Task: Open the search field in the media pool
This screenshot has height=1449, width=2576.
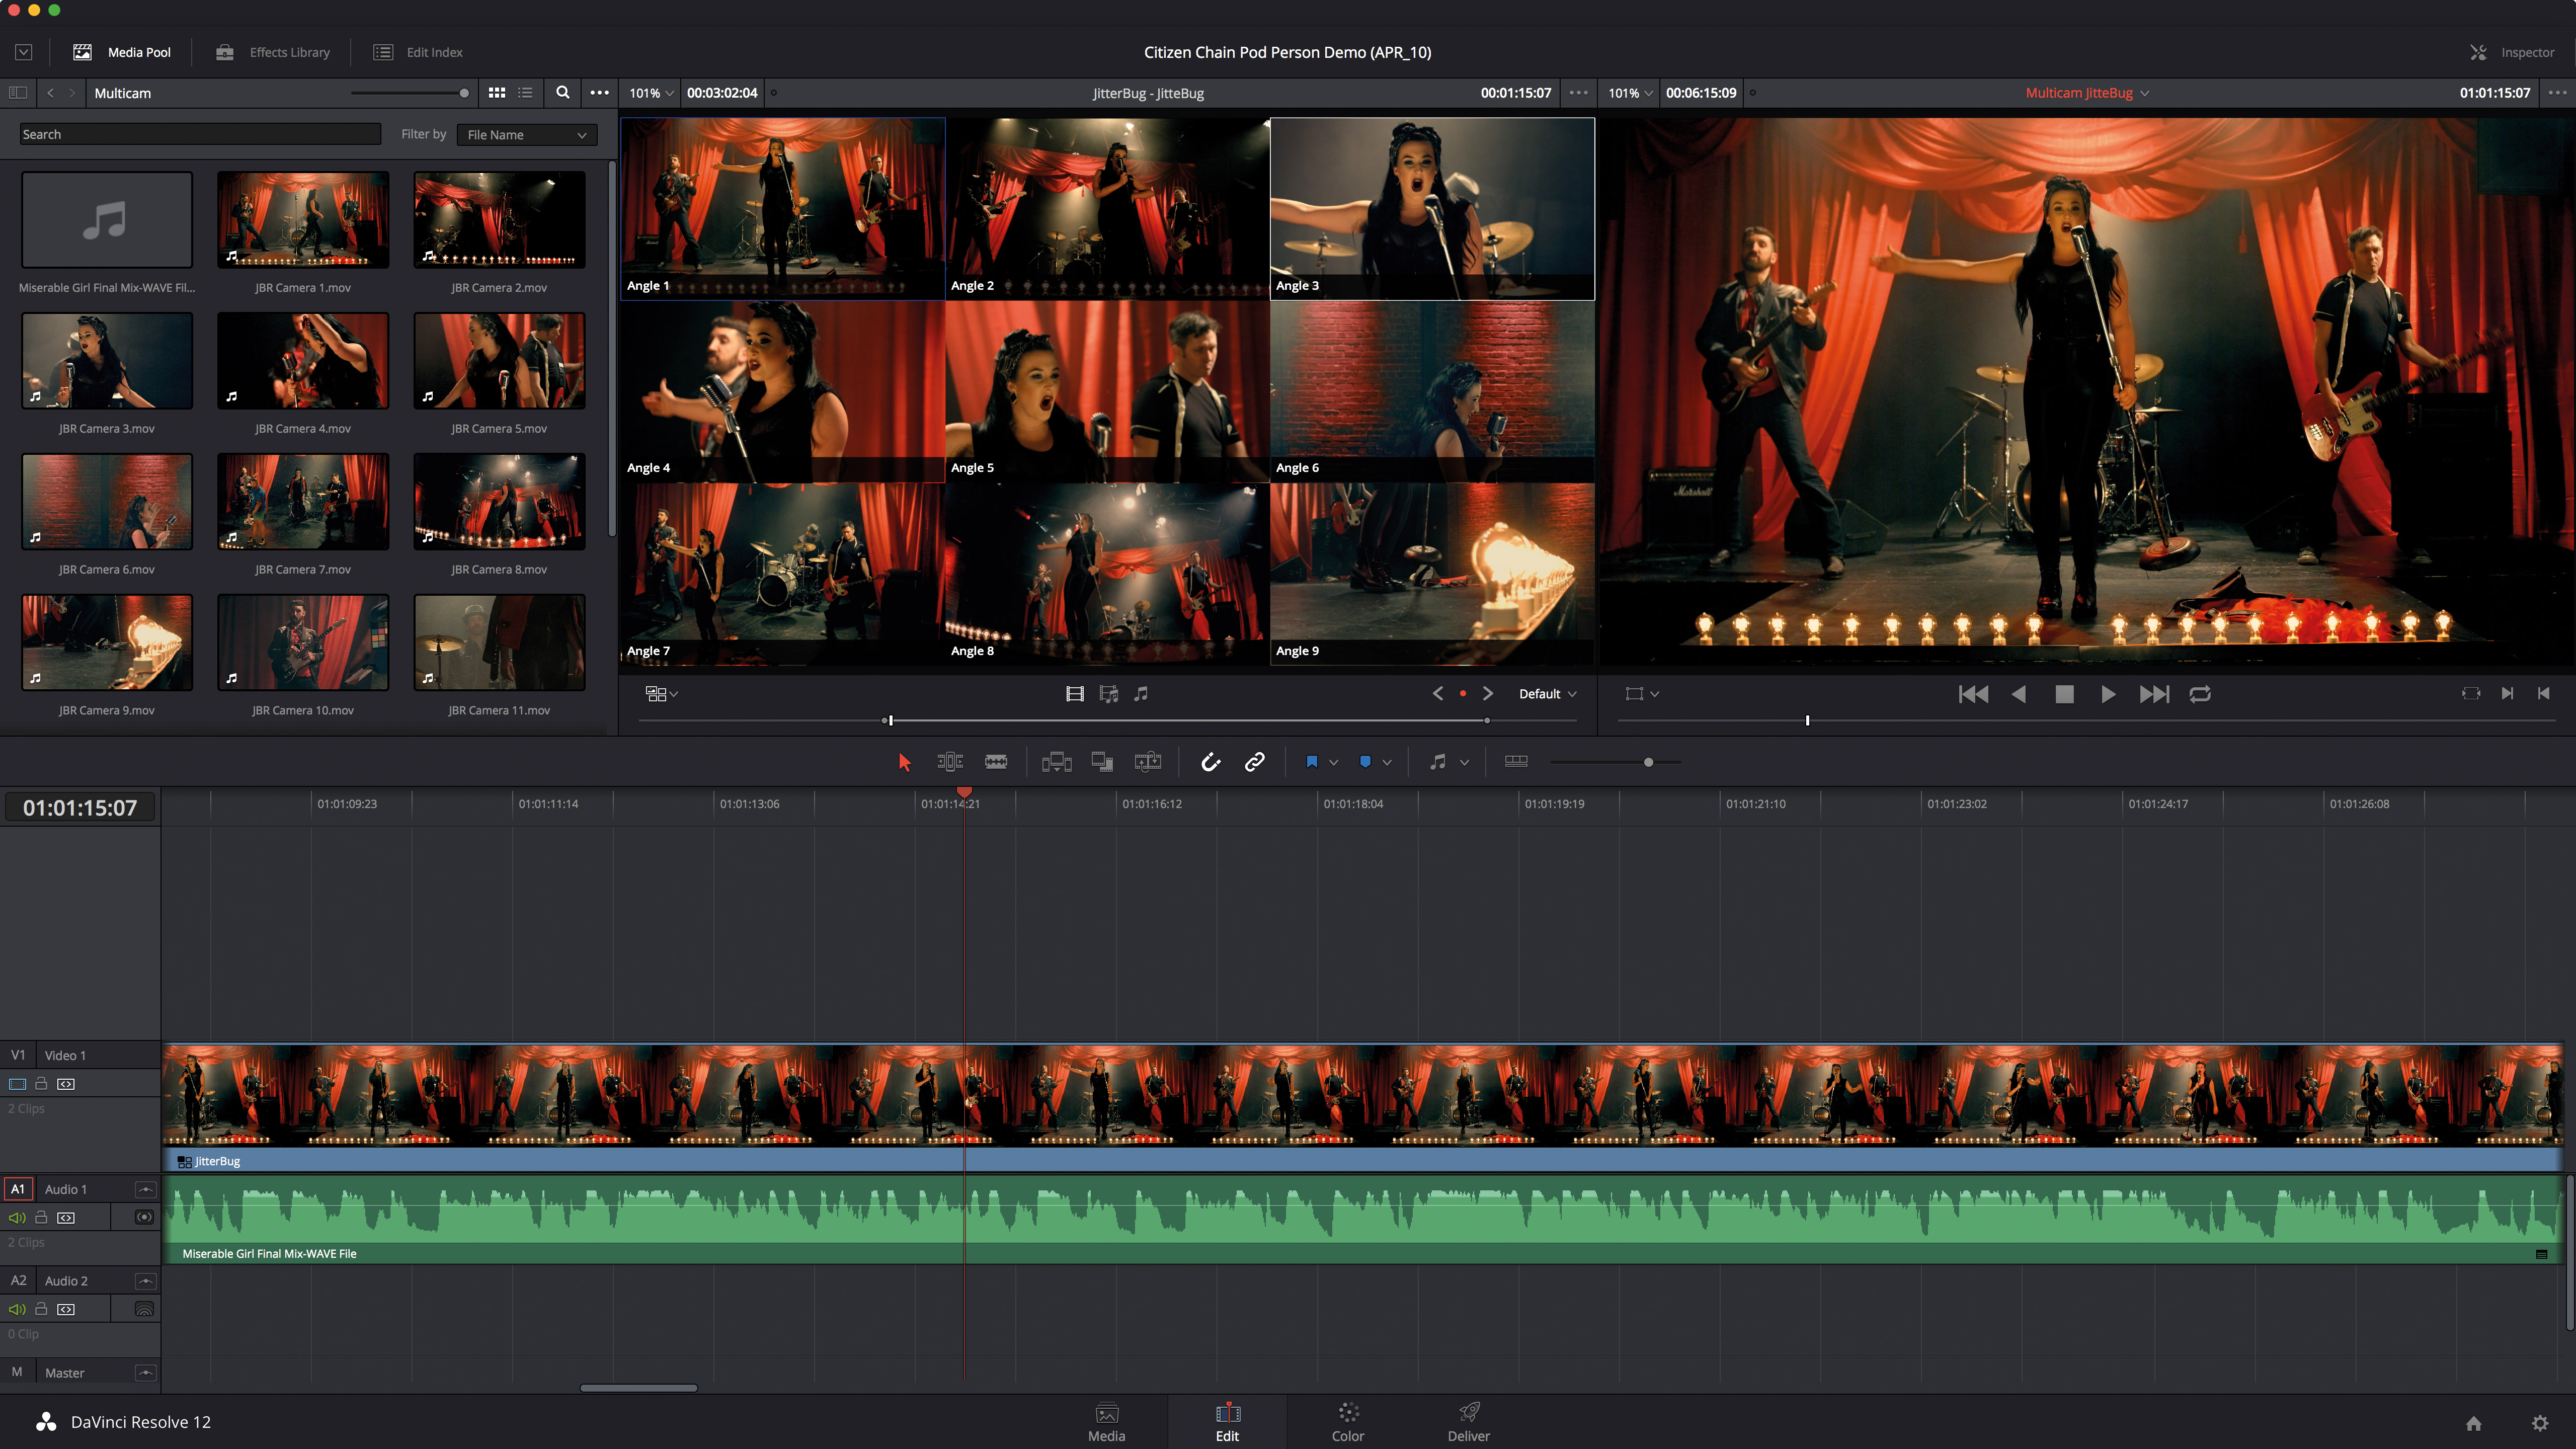Action: 563,92
